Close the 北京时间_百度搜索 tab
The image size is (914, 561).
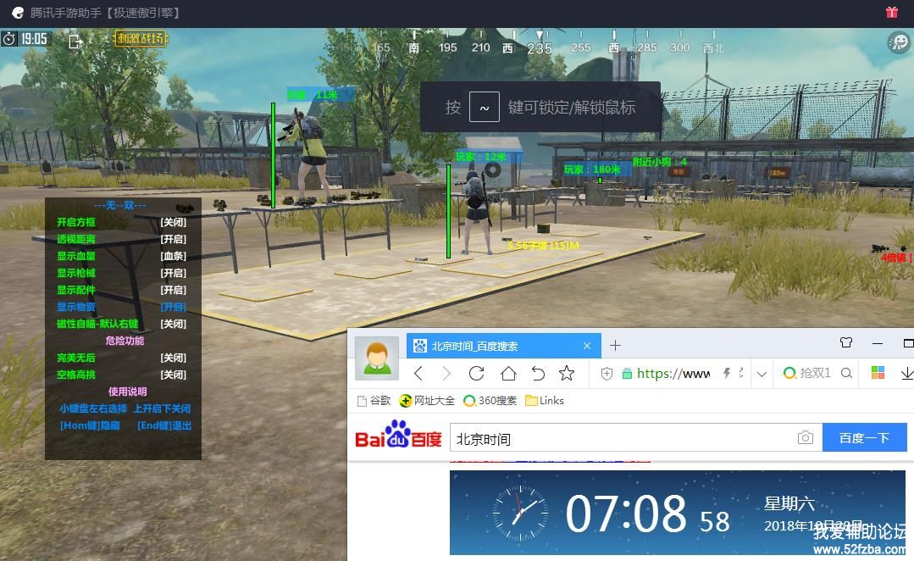point(587,346)
